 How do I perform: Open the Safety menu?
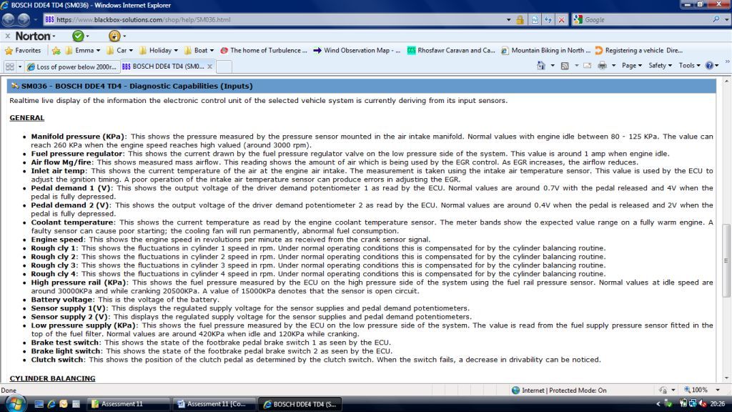(660, 65)
